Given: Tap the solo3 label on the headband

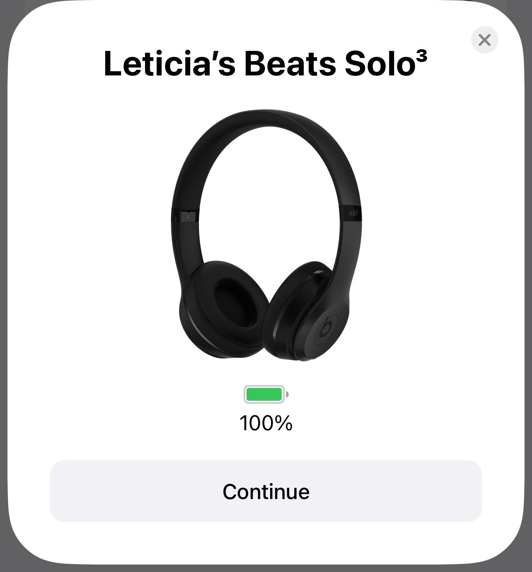Looking at the screenshot, I should [x=353, y=212].
